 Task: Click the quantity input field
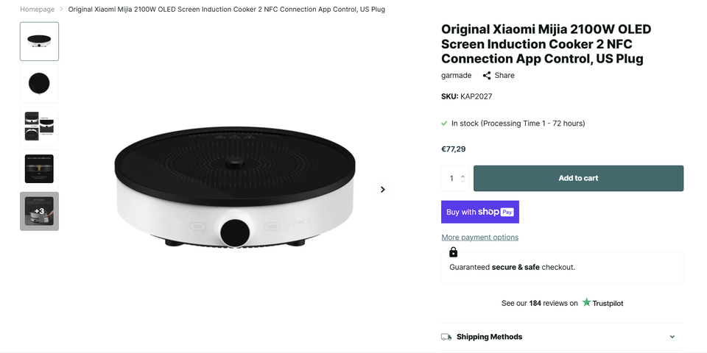[451, 178]
